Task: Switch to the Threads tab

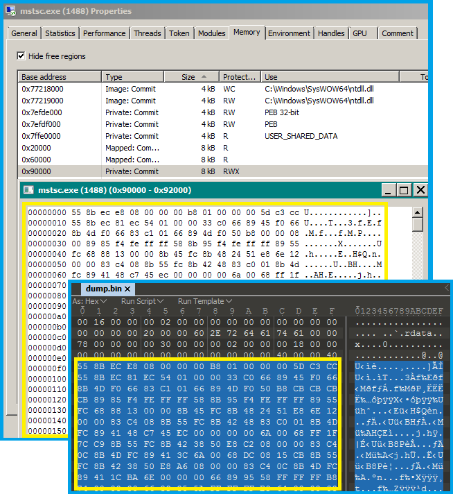Action: point(147,33)
